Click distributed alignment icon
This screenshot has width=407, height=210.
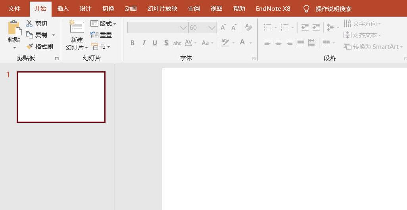coord(312,43)
